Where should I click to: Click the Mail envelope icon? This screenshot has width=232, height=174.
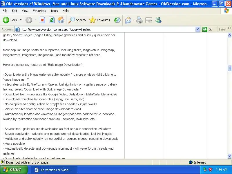pos(128,20)
